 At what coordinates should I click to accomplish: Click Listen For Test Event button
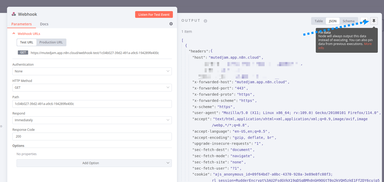154,14
